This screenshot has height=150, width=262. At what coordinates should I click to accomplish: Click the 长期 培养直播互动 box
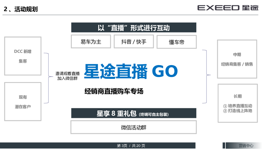tap(238, 103)
